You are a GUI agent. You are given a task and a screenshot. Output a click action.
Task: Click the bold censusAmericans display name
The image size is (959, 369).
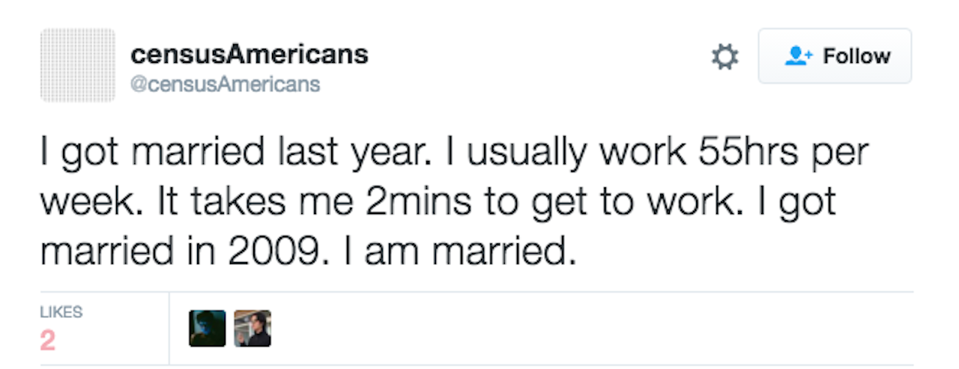[249, 54]
